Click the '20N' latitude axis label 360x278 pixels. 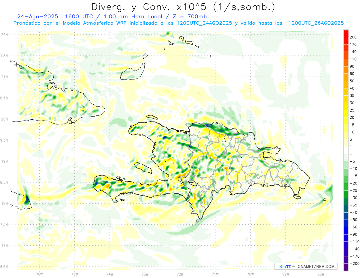pyautogui.click(x=4, y=119)
